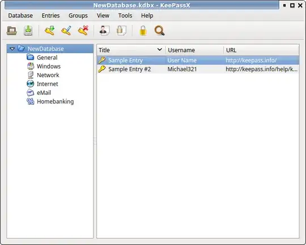The image size is (306, 245).
Task: Select the Sample Entry #2 title
Action: [x=130, y=69]
